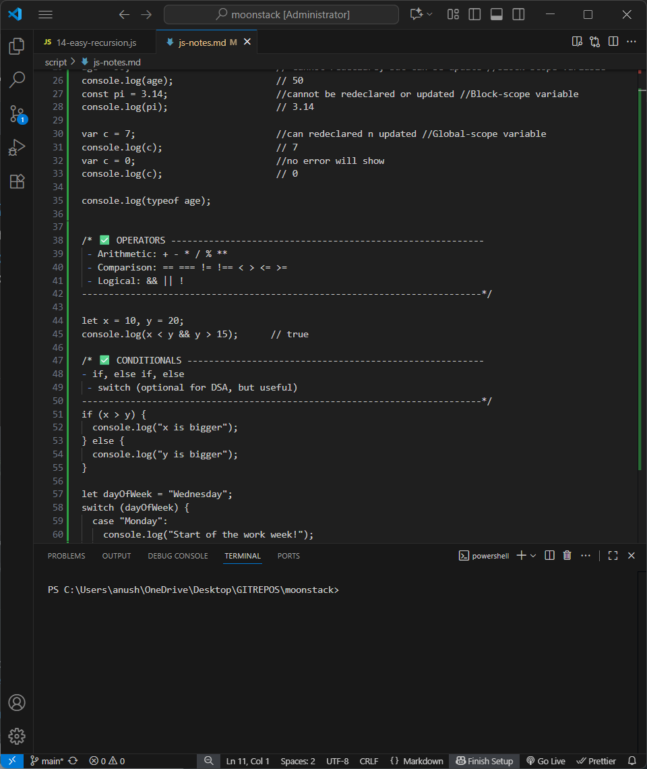Start server with Go Live

tap(545, 761)
